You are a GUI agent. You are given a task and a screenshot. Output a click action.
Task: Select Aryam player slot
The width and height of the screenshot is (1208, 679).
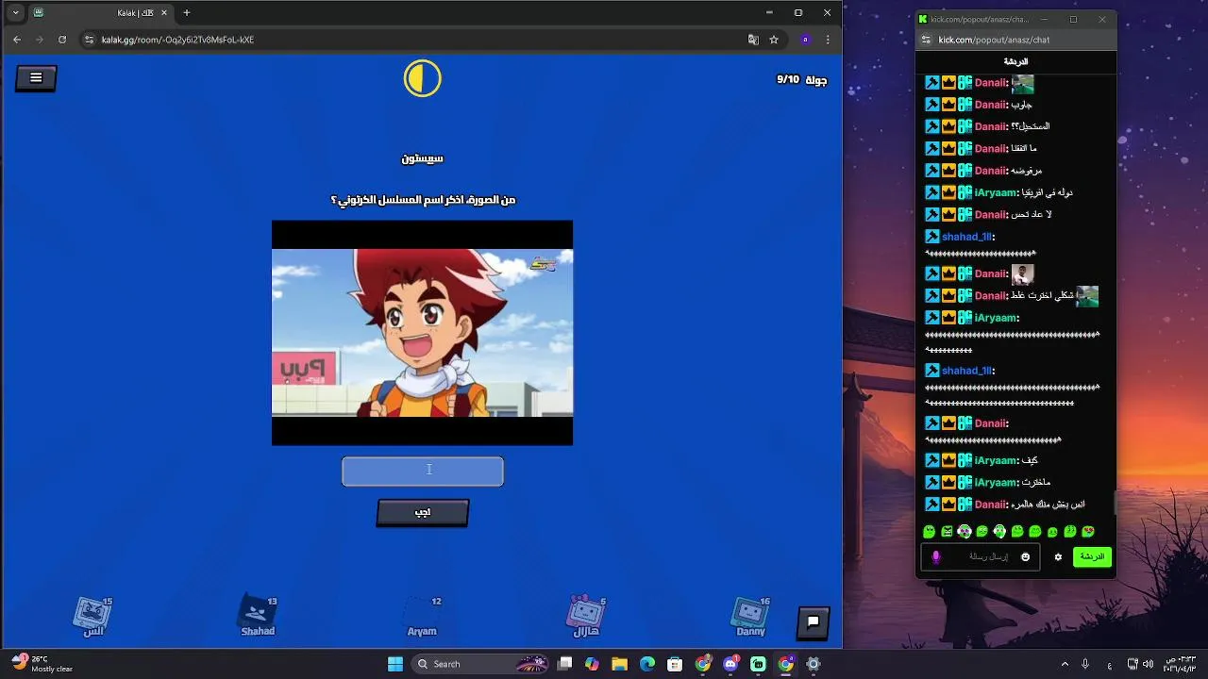tap(422, 615)
